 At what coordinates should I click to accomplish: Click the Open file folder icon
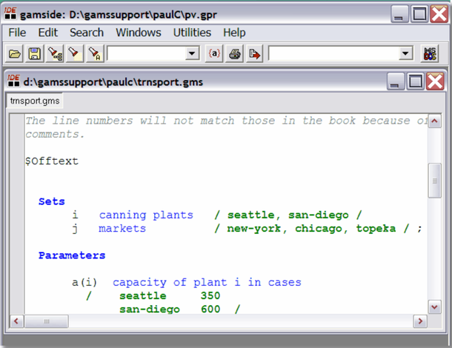(x=14, y=53)
